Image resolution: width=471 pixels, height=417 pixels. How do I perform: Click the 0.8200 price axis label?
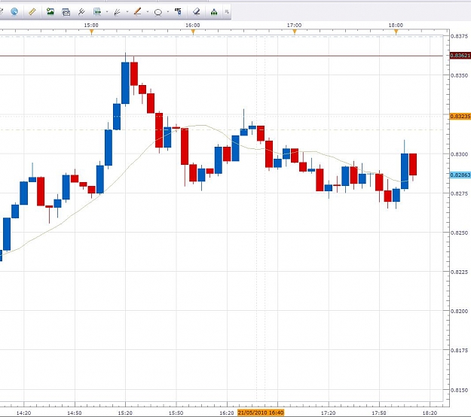459,312
